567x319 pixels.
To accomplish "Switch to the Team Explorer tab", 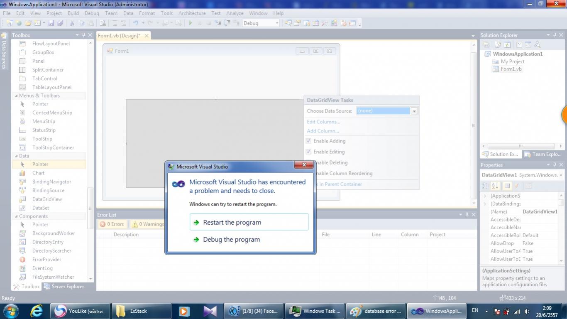I will (x=543, y=154).
